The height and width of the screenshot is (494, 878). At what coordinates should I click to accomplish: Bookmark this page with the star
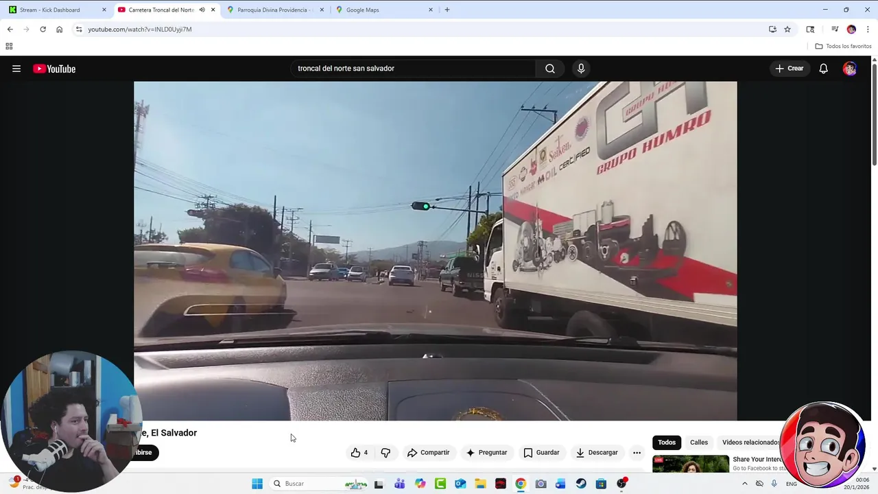click(787, 30)
